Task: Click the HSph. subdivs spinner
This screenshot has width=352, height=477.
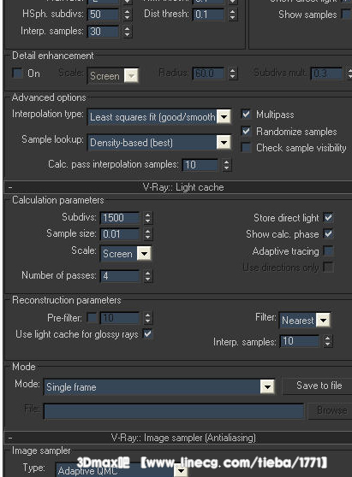Action: [128, 15]
